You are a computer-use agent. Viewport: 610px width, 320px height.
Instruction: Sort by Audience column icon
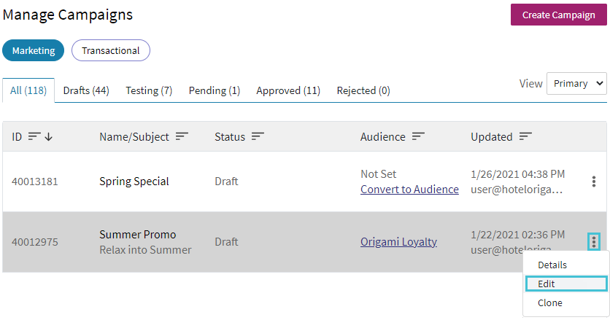[x=418, y=136]
